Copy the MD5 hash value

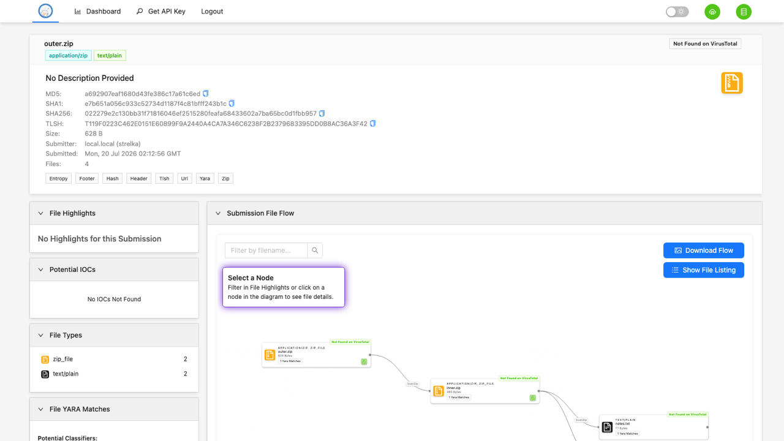(x=206, y=94)
